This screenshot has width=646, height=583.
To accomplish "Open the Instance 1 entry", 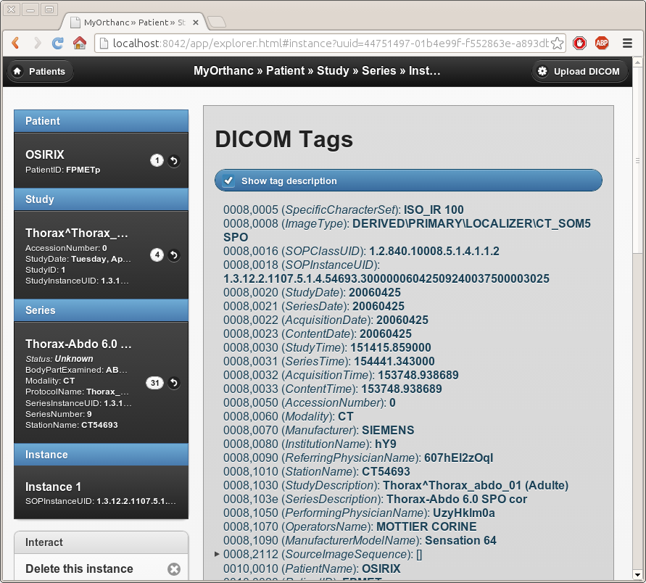I will tap(102, 492).
